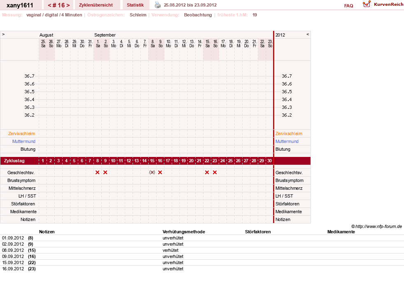Open the FAQ link
The height and width of the screenshot is (297, 404).
pyautogui.click(x=348, y=6)
